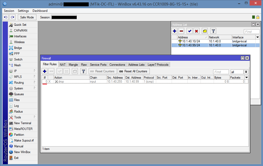Add a comment in Address List
The width and height of the screenshot is (263, 166).
pos(205,31)
